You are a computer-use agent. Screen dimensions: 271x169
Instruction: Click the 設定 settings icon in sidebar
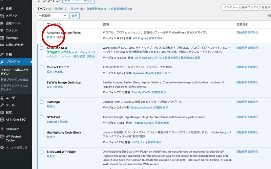click(x=2, y=113)
